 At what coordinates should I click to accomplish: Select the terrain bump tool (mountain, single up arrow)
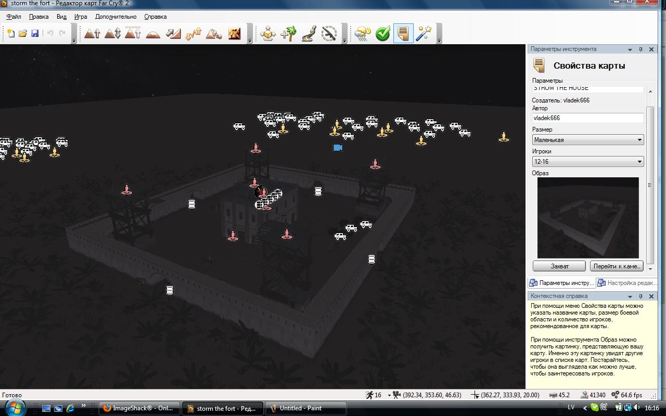[92, 34]
